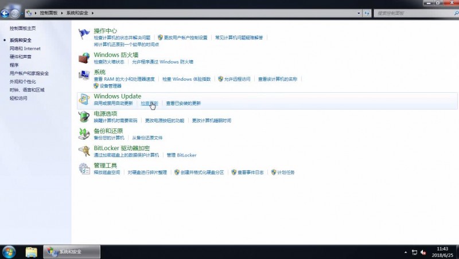Open 系统 heading link
This screenshot has height=259, width=459.
click(99, 72)
